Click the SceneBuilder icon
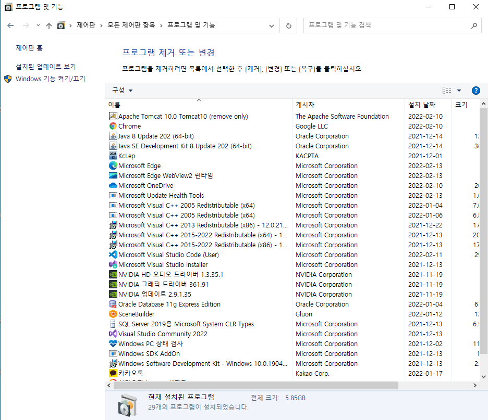Screen dimensions: 488x420 coord(113,314)
